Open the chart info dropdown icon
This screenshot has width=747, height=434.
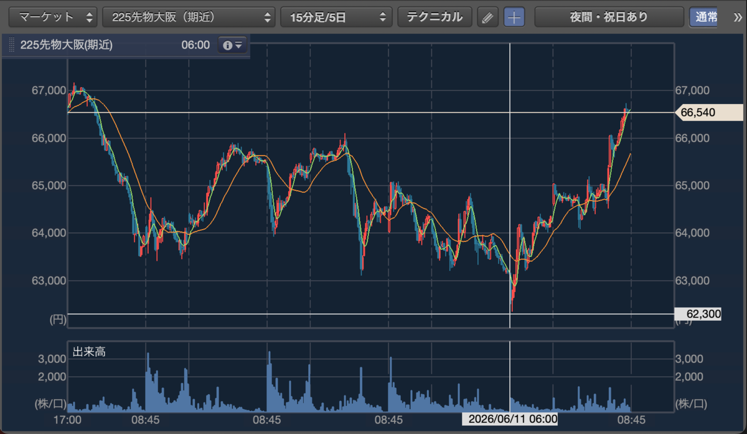(232, 45)
